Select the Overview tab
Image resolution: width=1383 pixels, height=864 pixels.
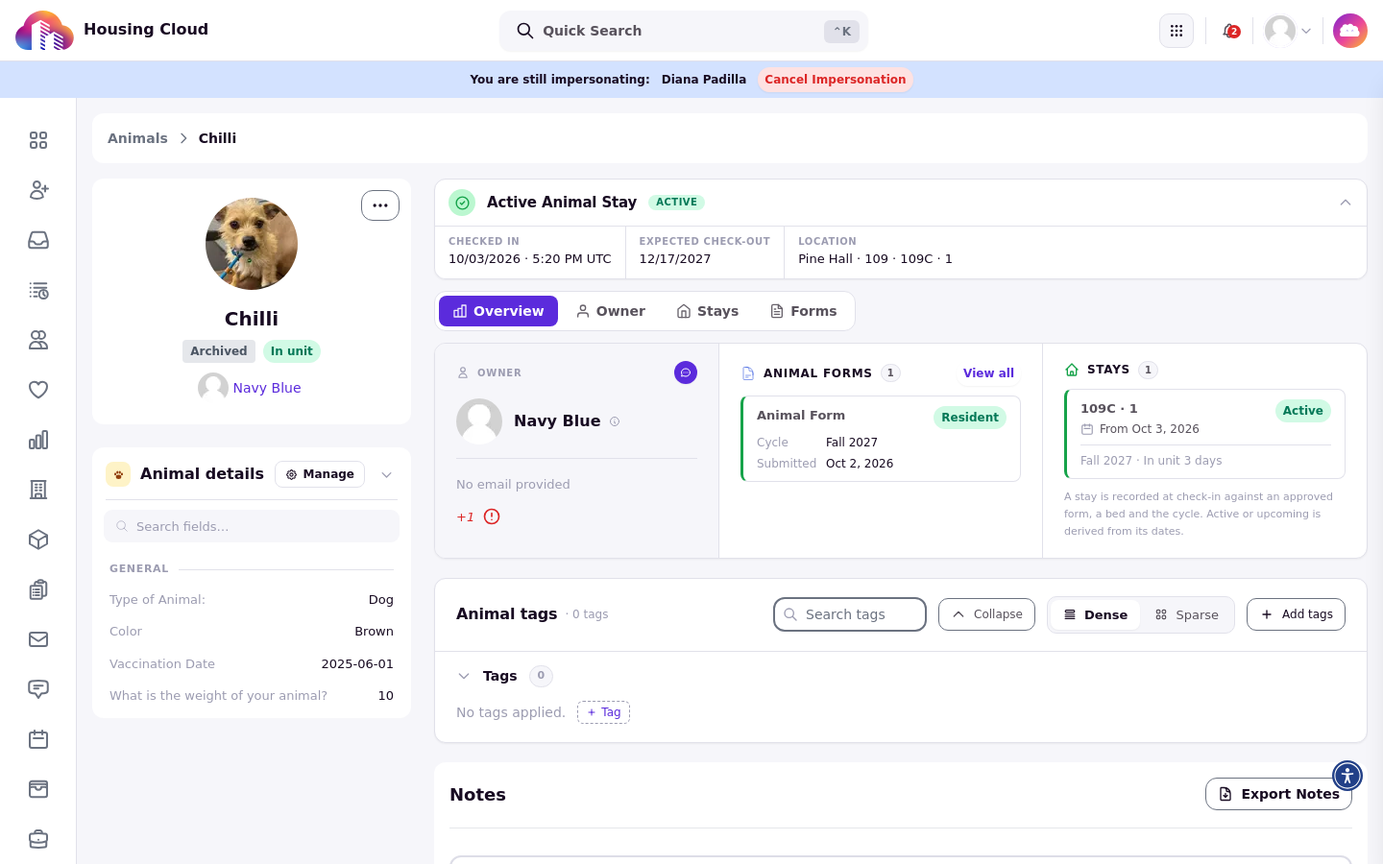click(x=498, y=311)
